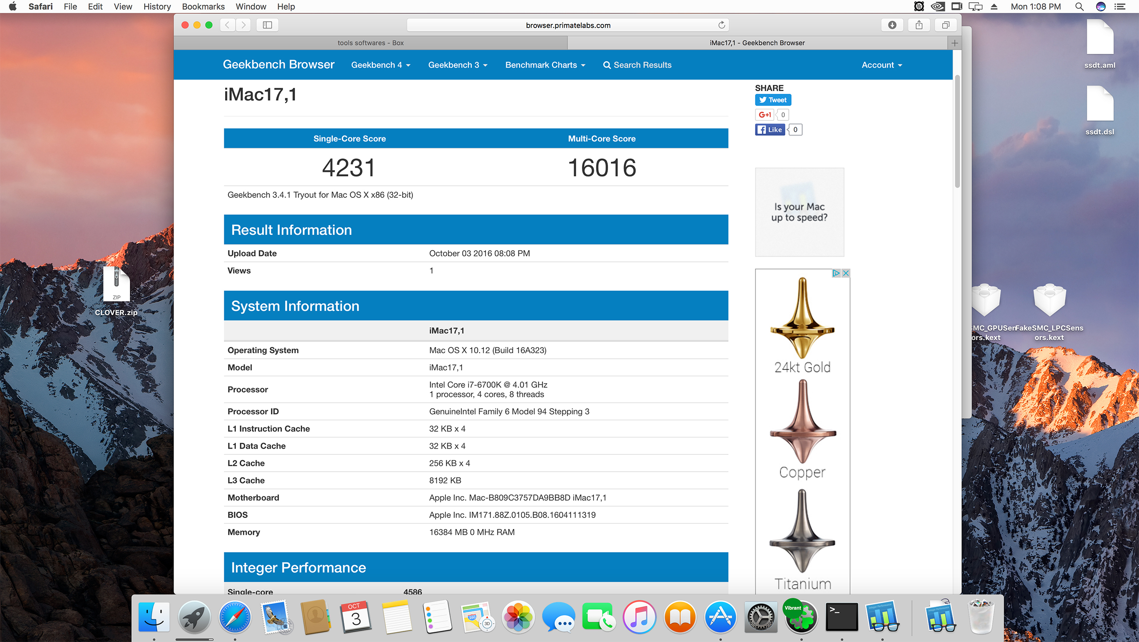Add a new tab with the plus button
The width and height of the screenshot is (1139, 642).
tap(954, 43)
